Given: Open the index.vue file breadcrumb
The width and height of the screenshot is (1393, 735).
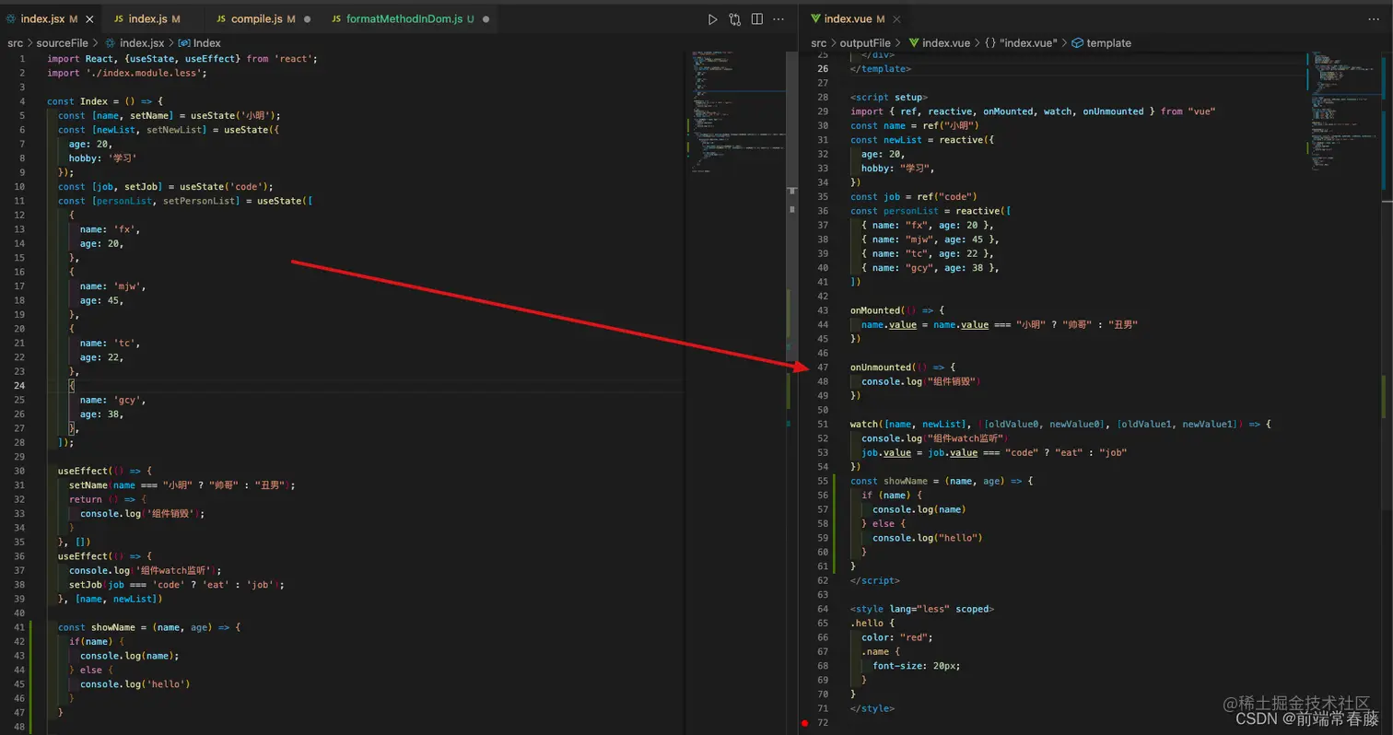Looking at the screenshot, I should click(939, 42).
